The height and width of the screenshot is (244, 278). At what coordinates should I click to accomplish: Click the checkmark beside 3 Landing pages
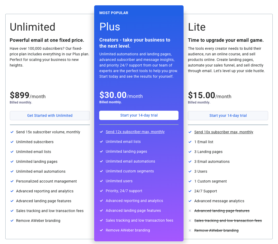[x=190, y=152]
